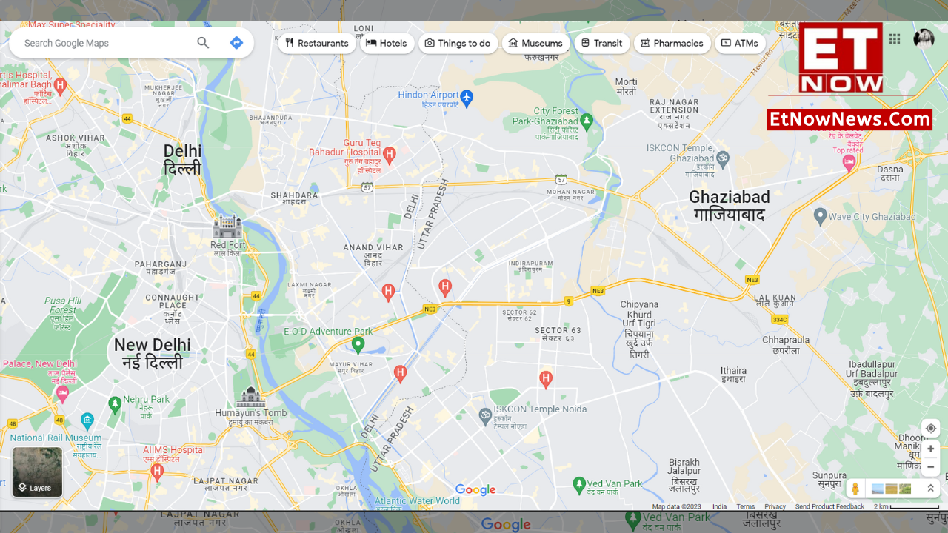Enable the Restaurants filter chip
948x533 pixels.
[x=318, y=43]
